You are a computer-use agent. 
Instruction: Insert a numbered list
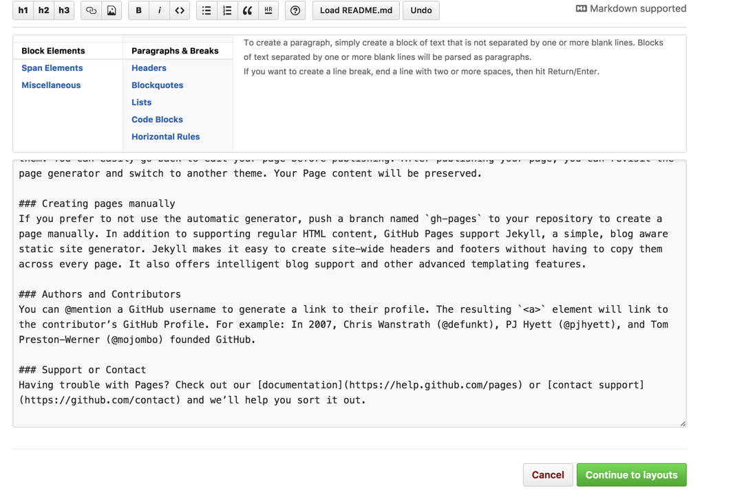click(227, 10)
